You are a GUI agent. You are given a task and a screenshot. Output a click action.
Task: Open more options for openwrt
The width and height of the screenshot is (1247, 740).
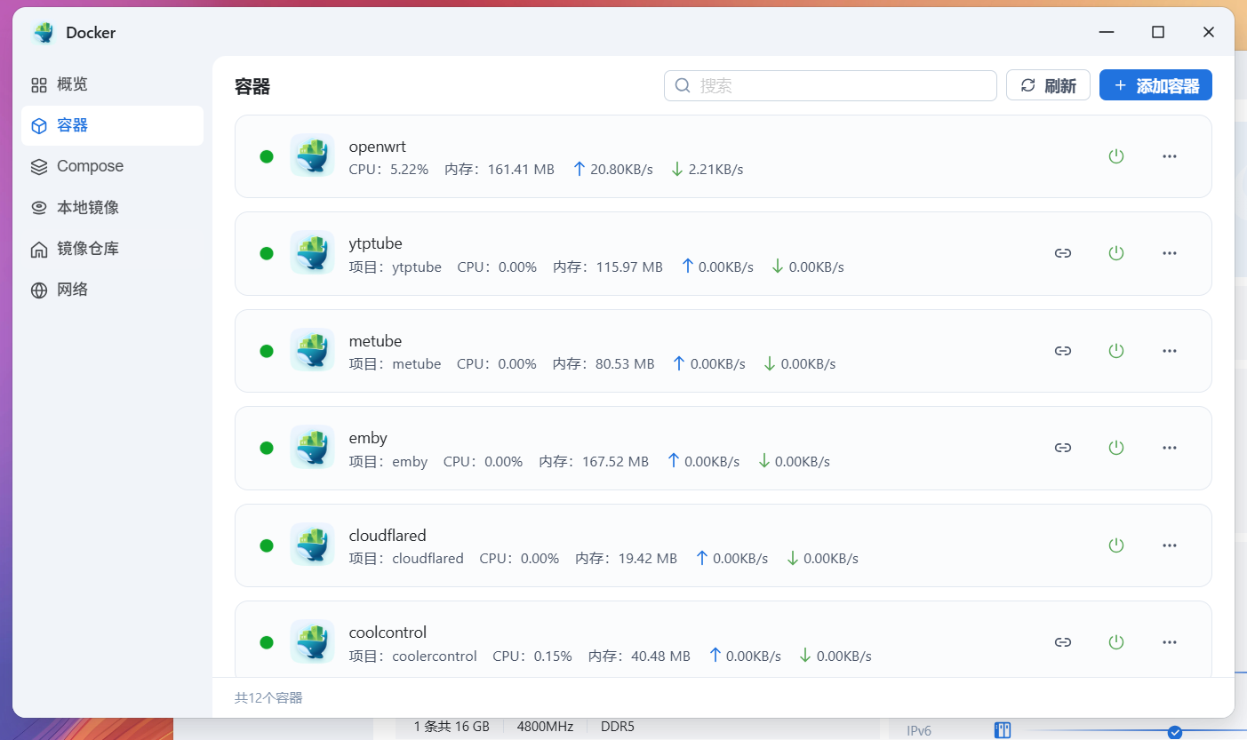pos(1170,156)
